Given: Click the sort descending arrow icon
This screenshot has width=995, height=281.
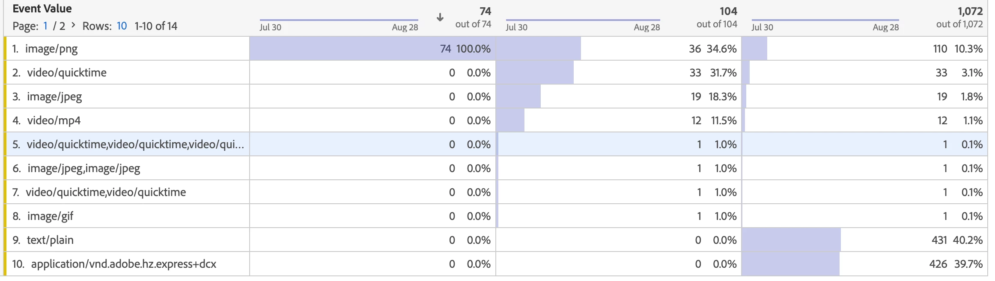Looking at the screenshot, I should point(440,17).
